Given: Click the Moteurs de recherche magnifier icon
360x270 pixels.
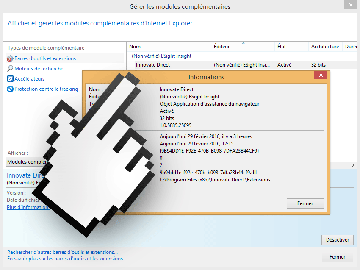Looking at the screenshot, I should 10,69.
